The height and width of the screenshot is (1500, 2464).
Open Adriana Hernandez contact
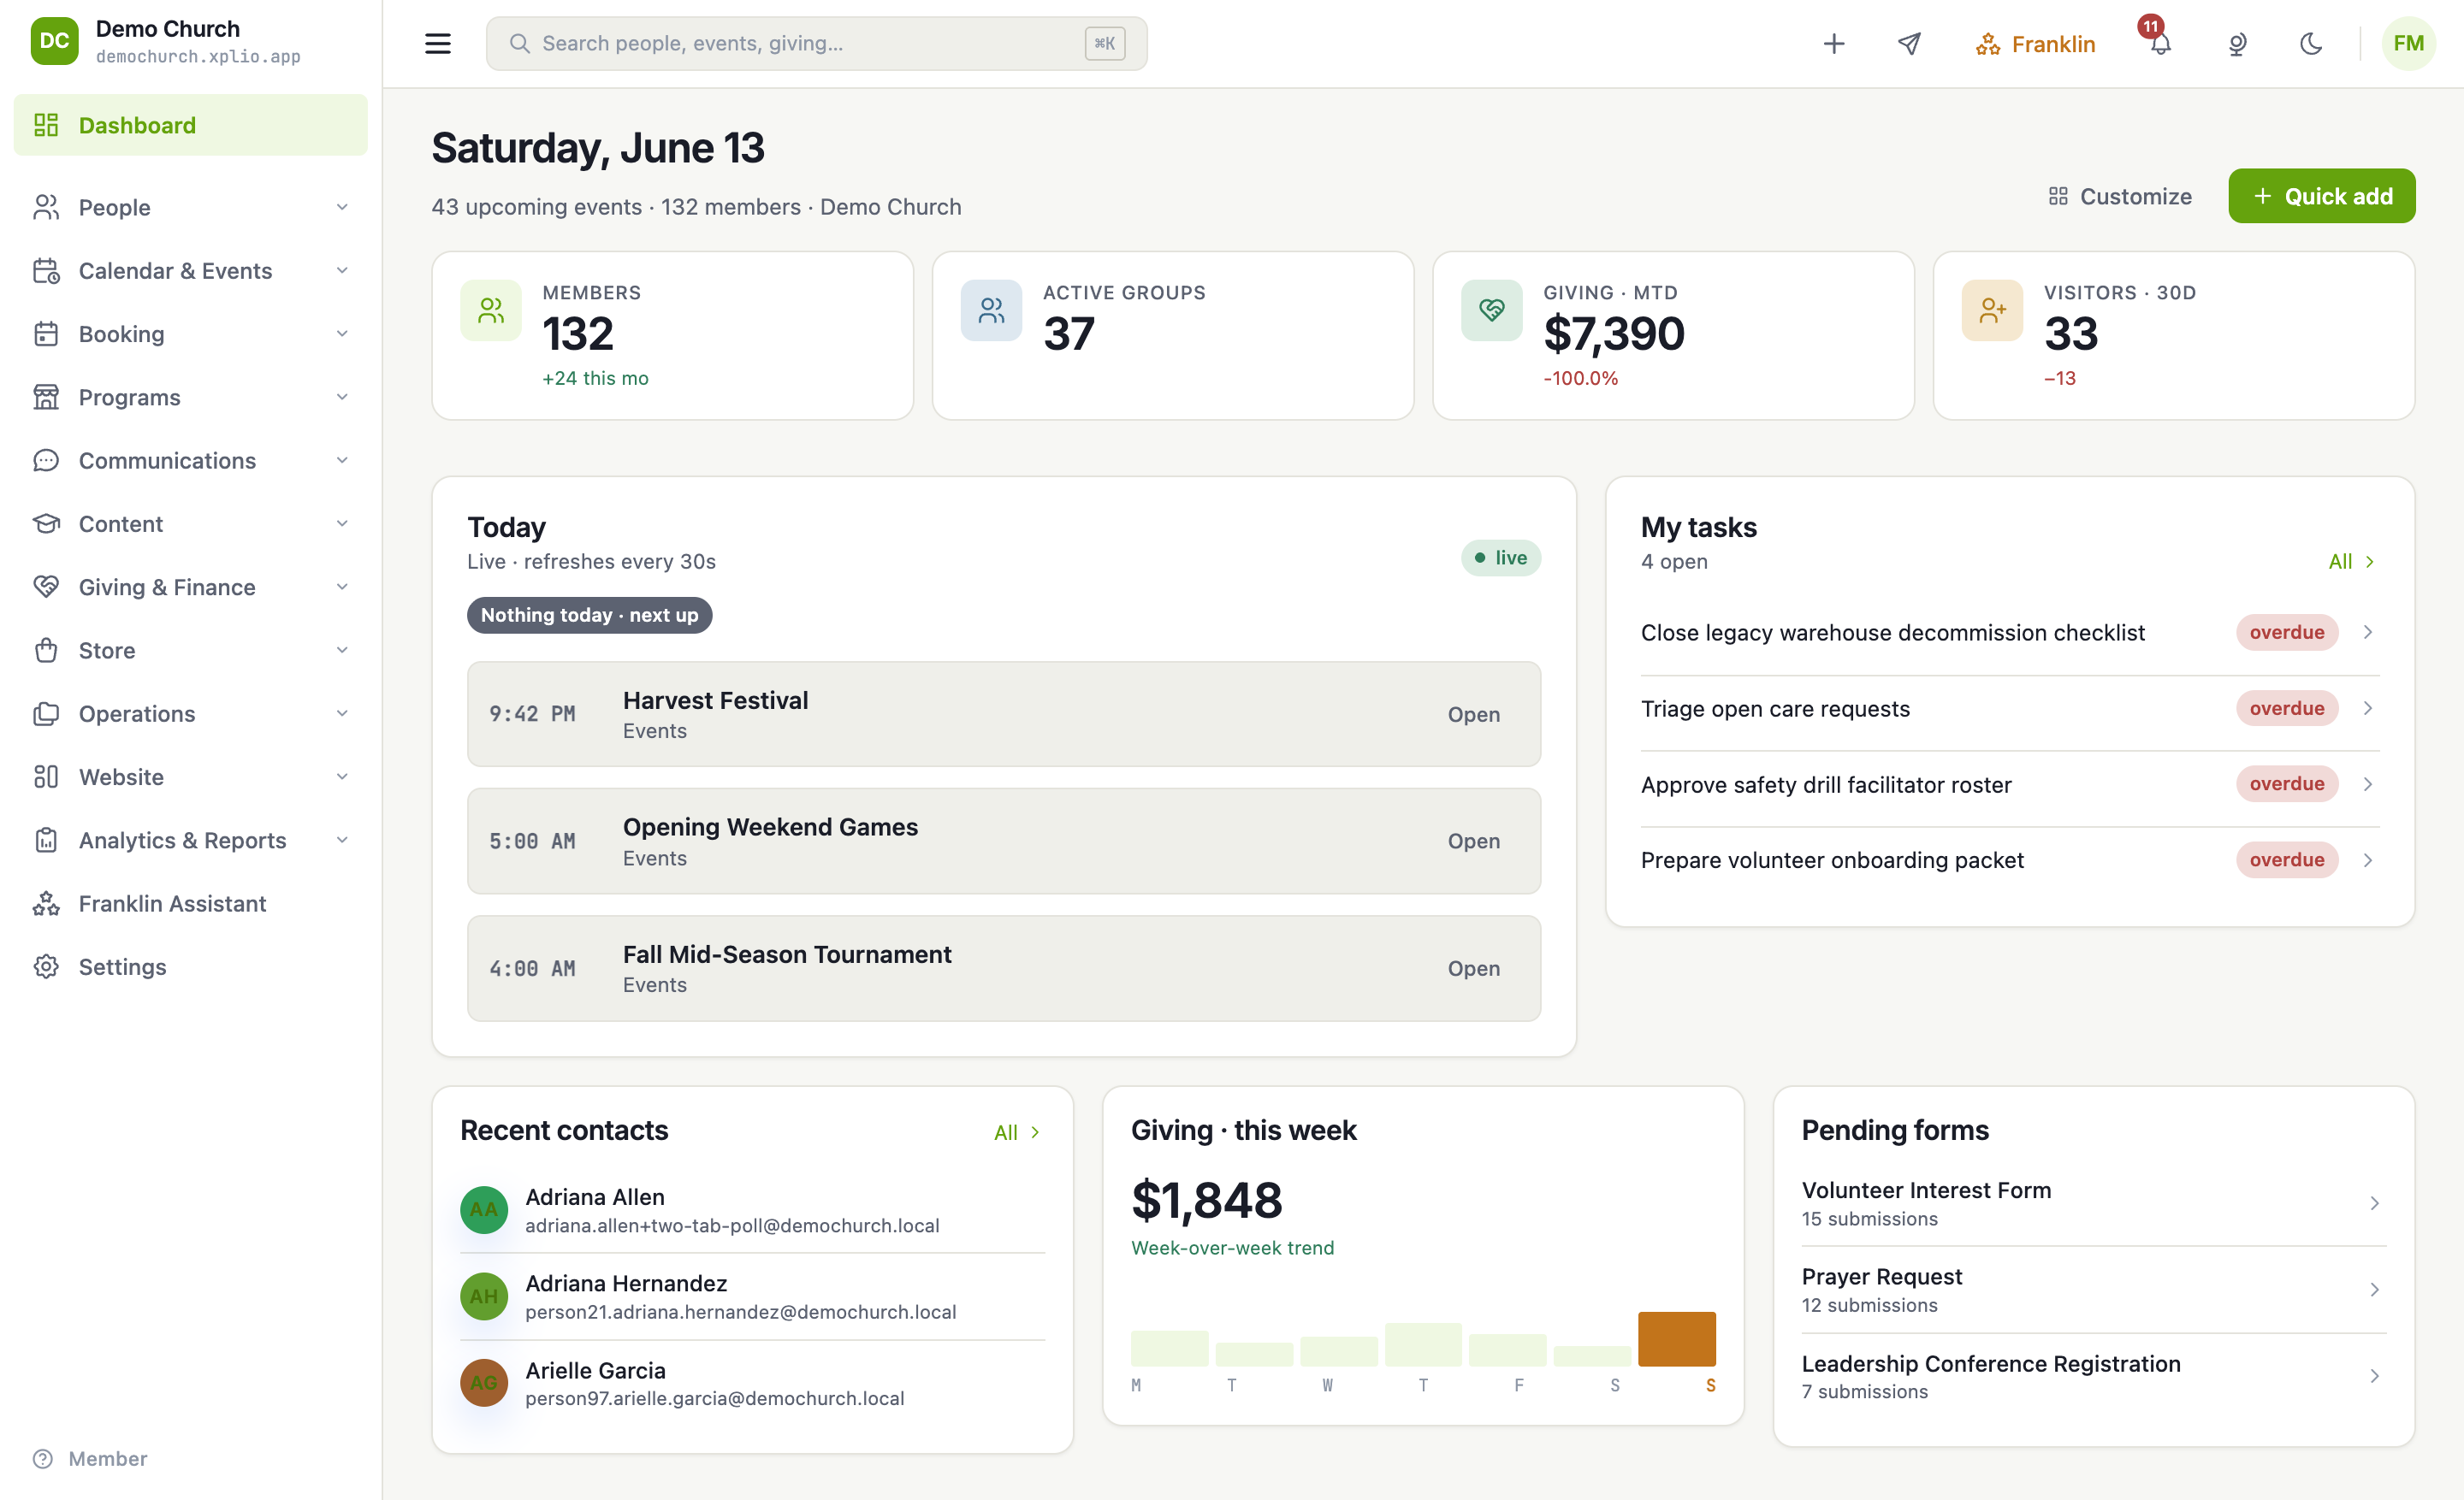(752, 1296)
